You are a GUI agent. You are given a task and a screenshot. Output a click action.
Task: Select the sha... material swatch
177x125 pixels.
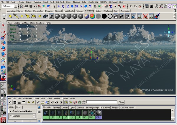click(99, 114)
